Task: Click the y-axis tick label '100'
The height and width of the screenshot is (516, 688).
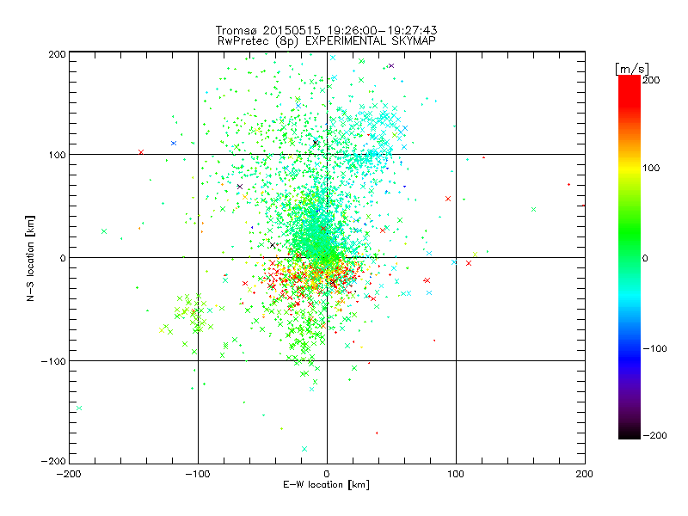Action: point(58,155)
